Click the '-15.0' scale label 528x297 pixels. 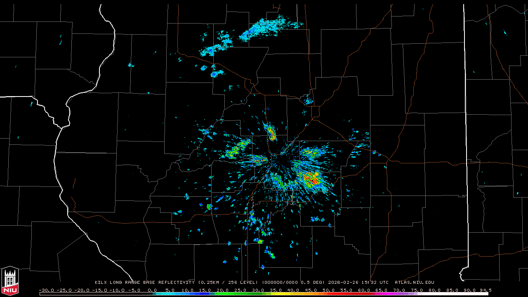99,290
